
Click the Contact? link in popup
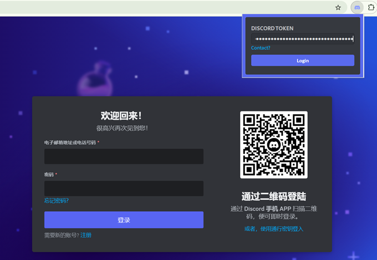[x=261, y=48]
